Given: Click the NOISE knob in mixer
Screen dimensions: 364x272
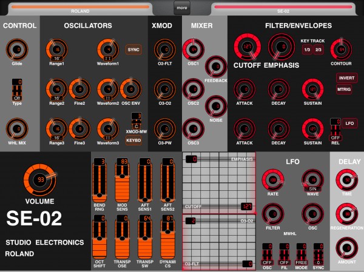Looking at the screenshot, I should pyautogui.click(x=216, y=106).
